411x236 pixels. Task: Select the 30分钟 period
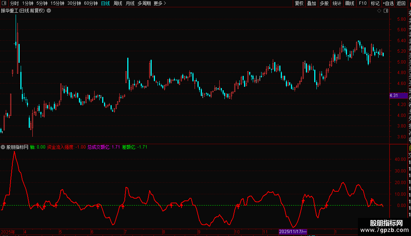tap(74, 3)
